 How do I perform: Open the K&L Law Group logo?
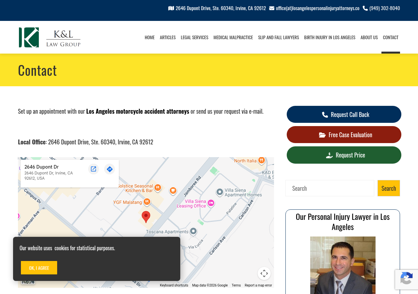[50, 37]
